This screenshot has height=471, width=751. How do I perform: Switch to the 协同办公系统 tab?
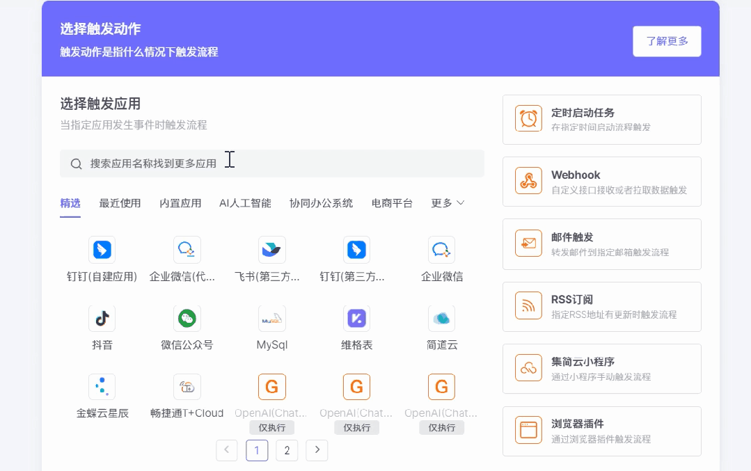(x=322, y=203)
